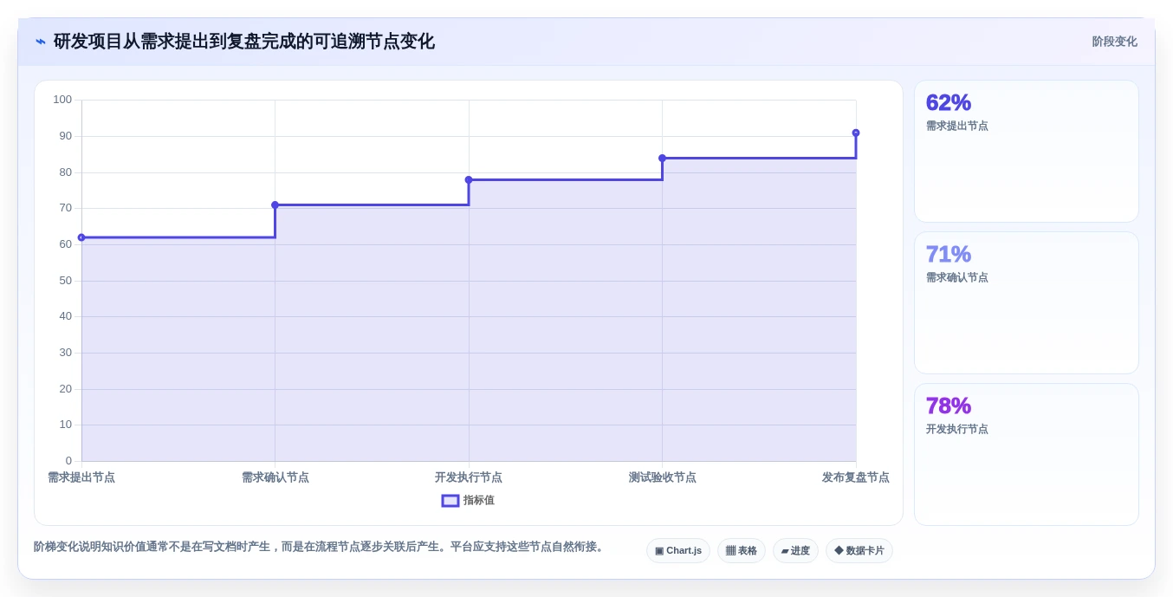Toggle the 指标值 legend item
The image size is (1173, 597).
click(x=468, y=500)
